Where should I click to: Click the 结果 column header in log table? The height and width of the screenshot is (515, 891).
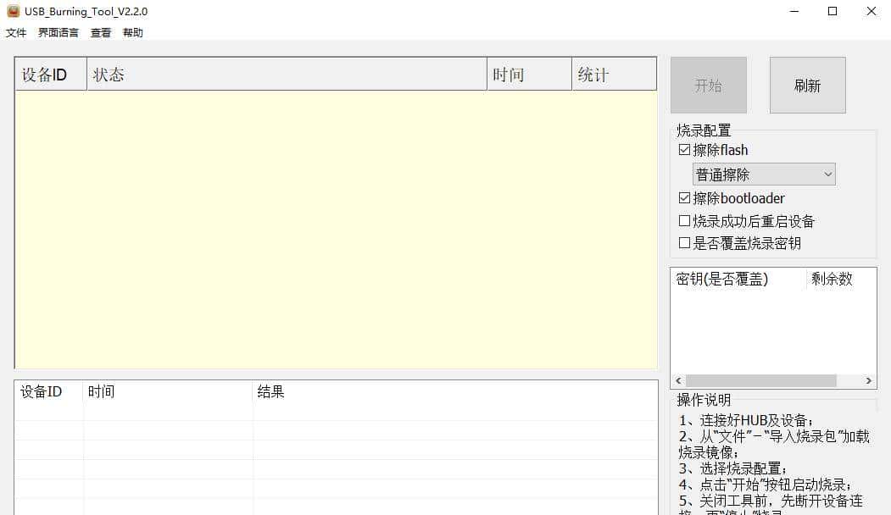pos(454,391)
